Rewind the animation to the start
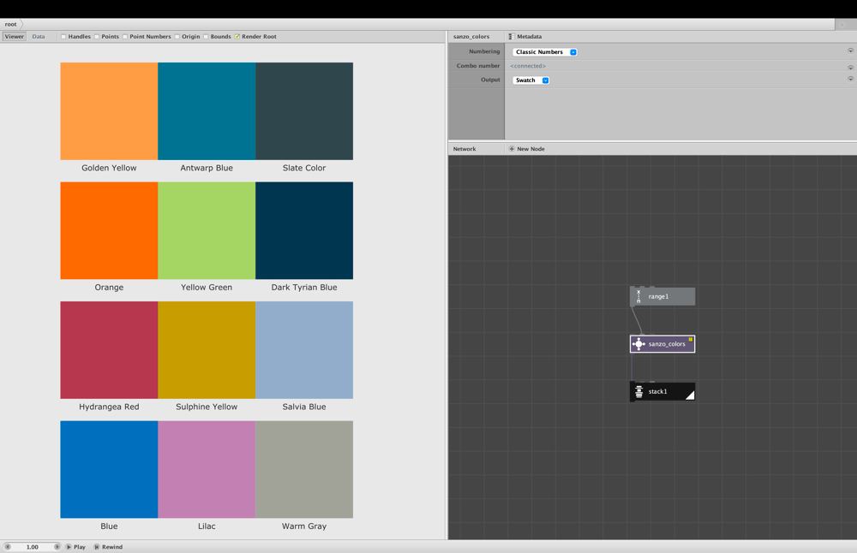This screenshot has width=857, height=553. pyautogui.click(x=108, y=547)
